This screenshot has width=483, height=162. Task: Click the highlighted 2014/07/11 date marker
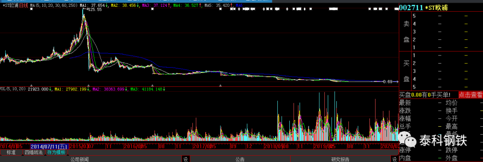pyautogui.click(x=49, y=146)
